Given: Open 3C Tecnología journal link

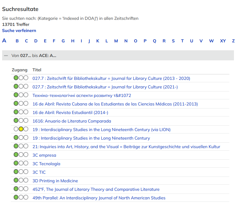Looking at the screenshot, I should coord(46,164).
